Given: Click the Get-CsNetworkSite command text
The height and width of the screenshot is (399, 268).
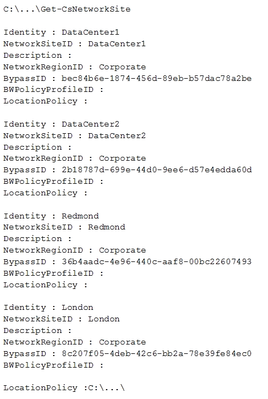Looking at the screenshot, I should click(85, 9).
